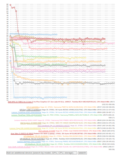Open the Acer Swift 3 SF315-41-R6J9 link
The image size is (118, 155).
tap(19, 147)
